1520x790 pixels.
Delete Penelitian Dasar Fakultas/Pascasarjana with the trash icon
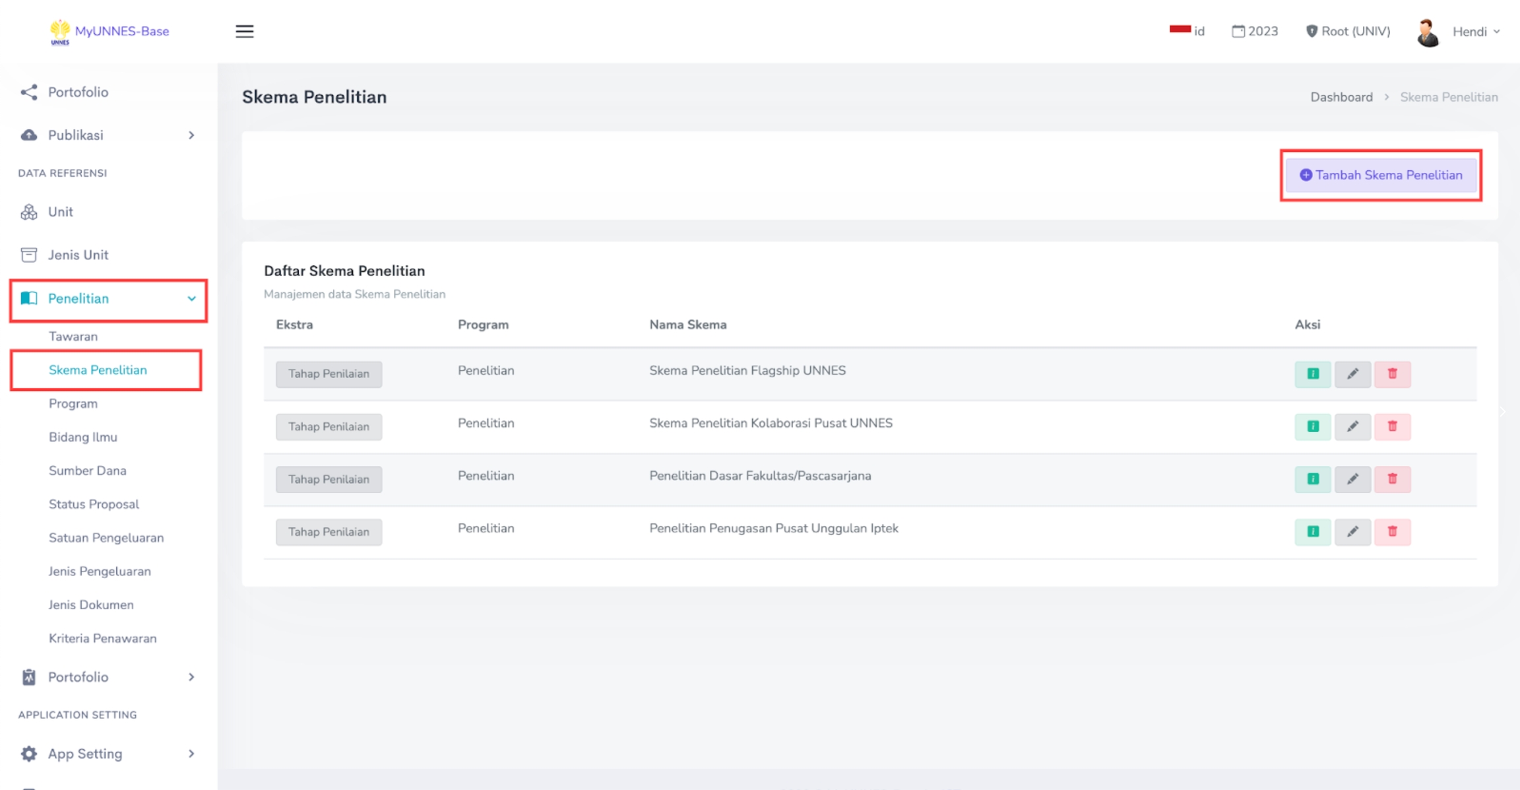coord(1392,479)
